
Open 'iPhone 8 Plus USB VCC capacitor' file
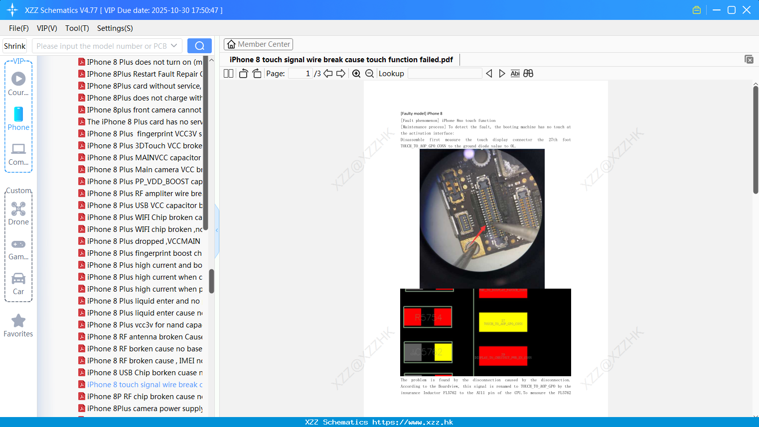click(x=140, y=206)
